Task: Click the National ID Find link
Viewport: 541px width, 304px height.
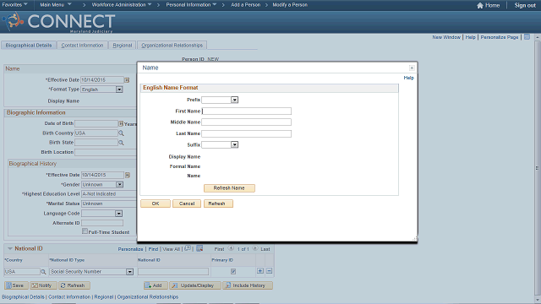Action: pyautogui.click(x=153, y=249)
